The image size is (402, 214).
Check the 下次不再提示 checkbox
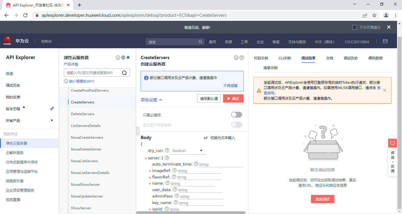(x=355, y=27)
